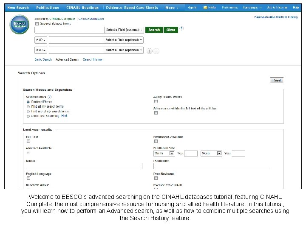The width and height of the screenshot is (306, 229).
Task: Open second AND operator dropdown
Action: coord(41,50)
